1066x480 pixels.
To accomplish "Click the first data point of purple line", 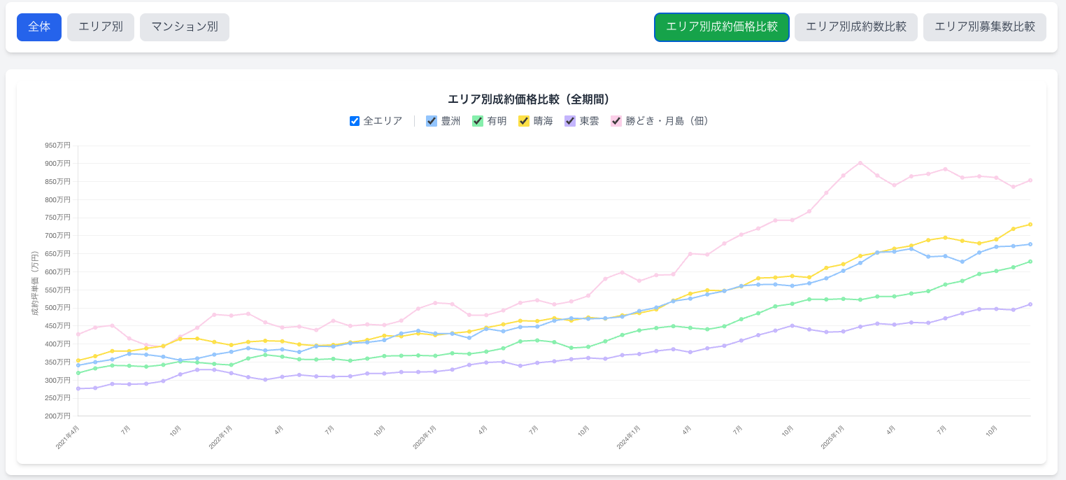I will click(x=78, y=388).
